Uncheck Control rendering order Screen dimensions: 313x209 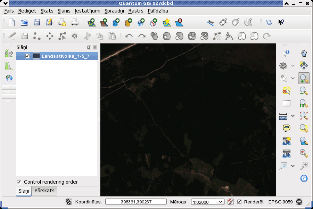pyautogui.click(x=19, y=182)
